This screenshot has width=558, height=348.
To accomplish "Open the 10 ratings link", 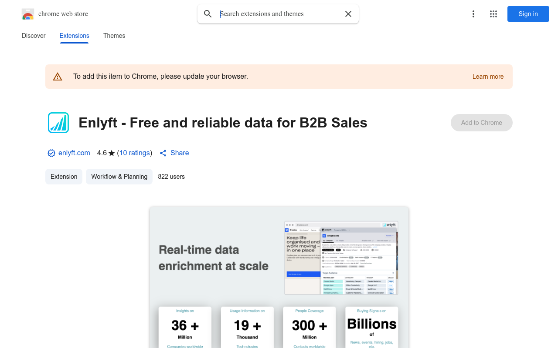I will coord(135,153).
